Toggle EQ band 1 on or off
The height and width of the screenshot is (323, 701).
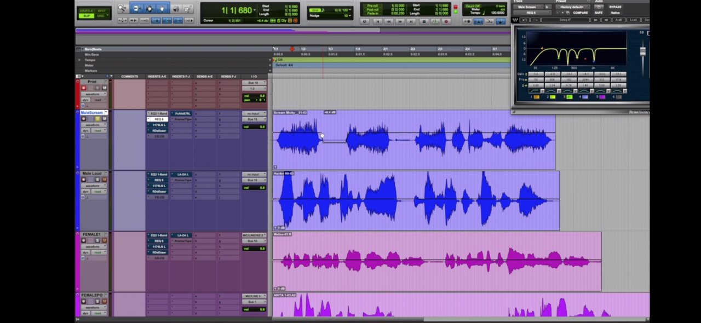tap(536, 97)
